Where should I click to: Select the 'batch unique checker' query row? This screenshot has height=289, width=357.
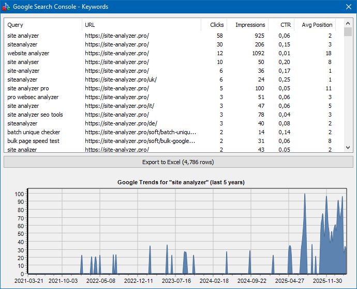tap(170, 132)
